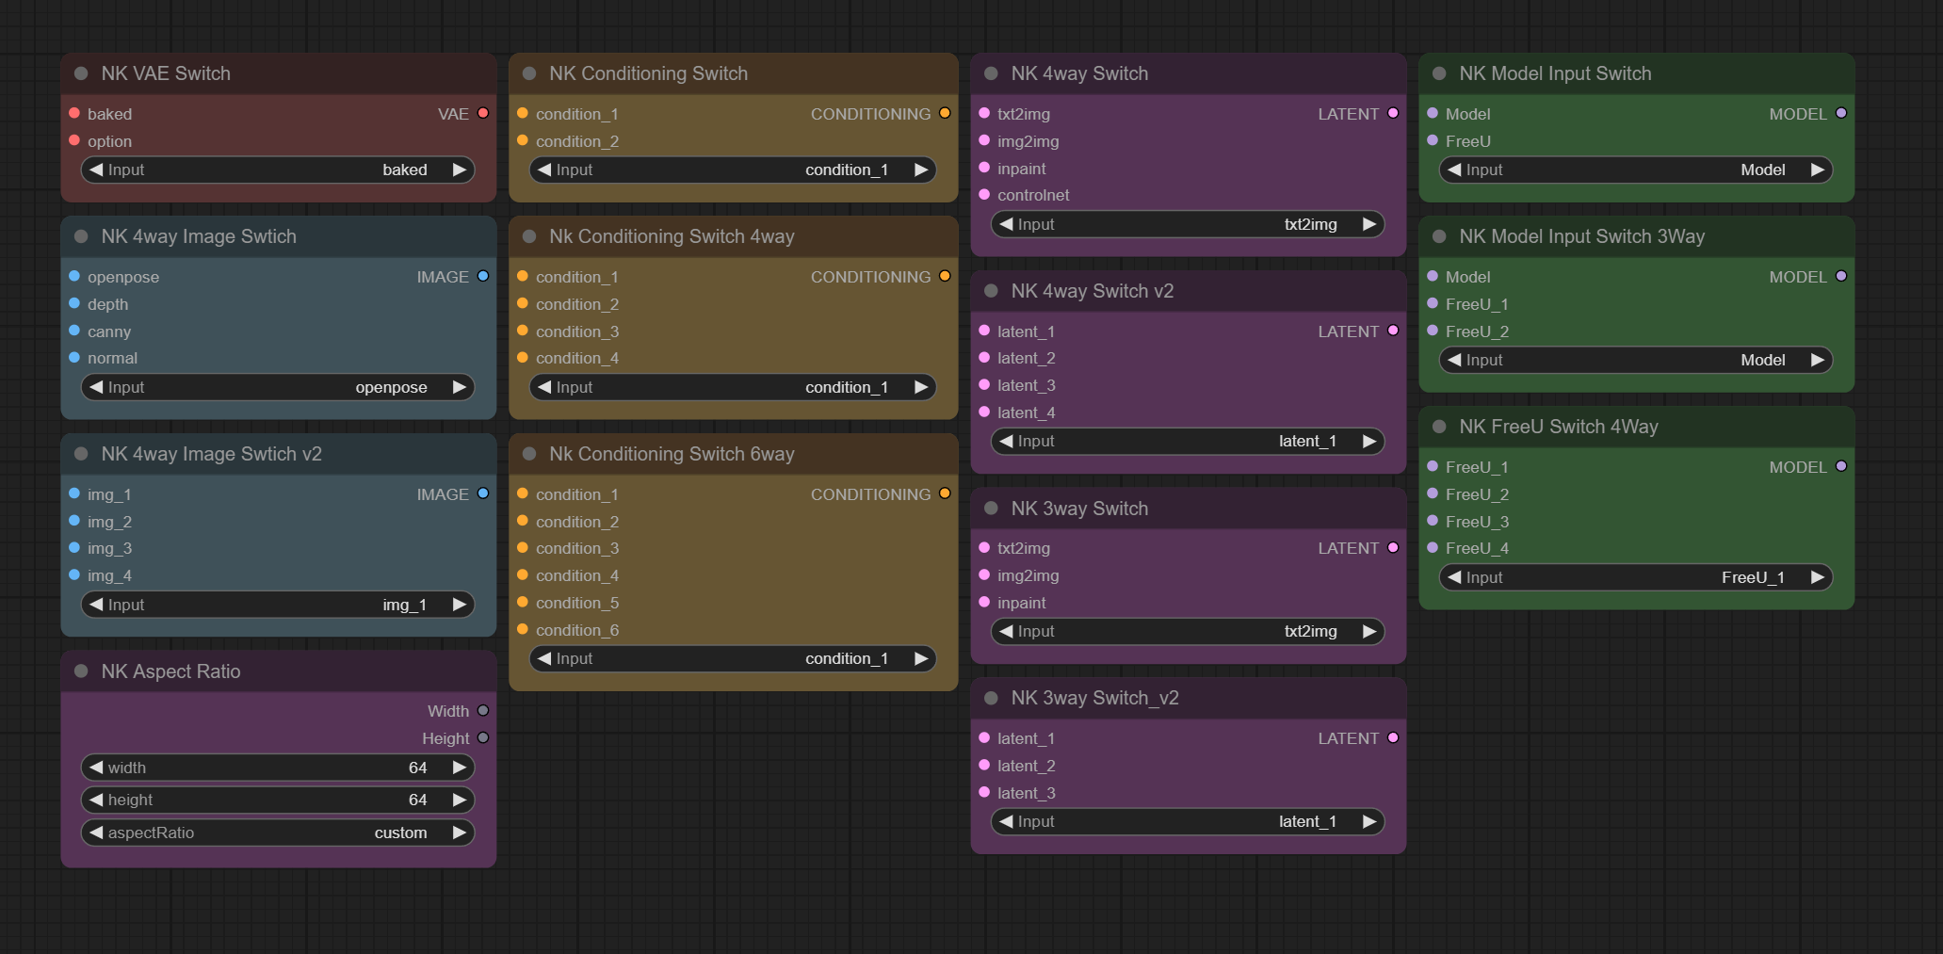
Task: Toggle collapse dot on NK 3way Switch node
Action: pyautogui.click(x=991, y=509)
